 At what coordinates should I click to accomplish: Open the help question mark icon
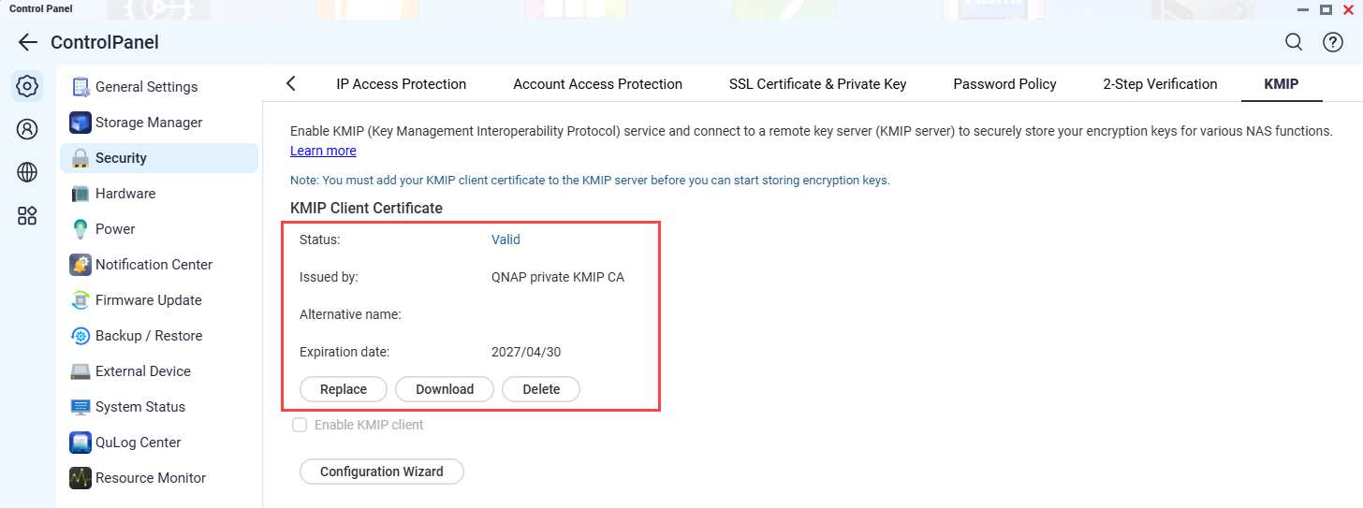[1332, 42]
